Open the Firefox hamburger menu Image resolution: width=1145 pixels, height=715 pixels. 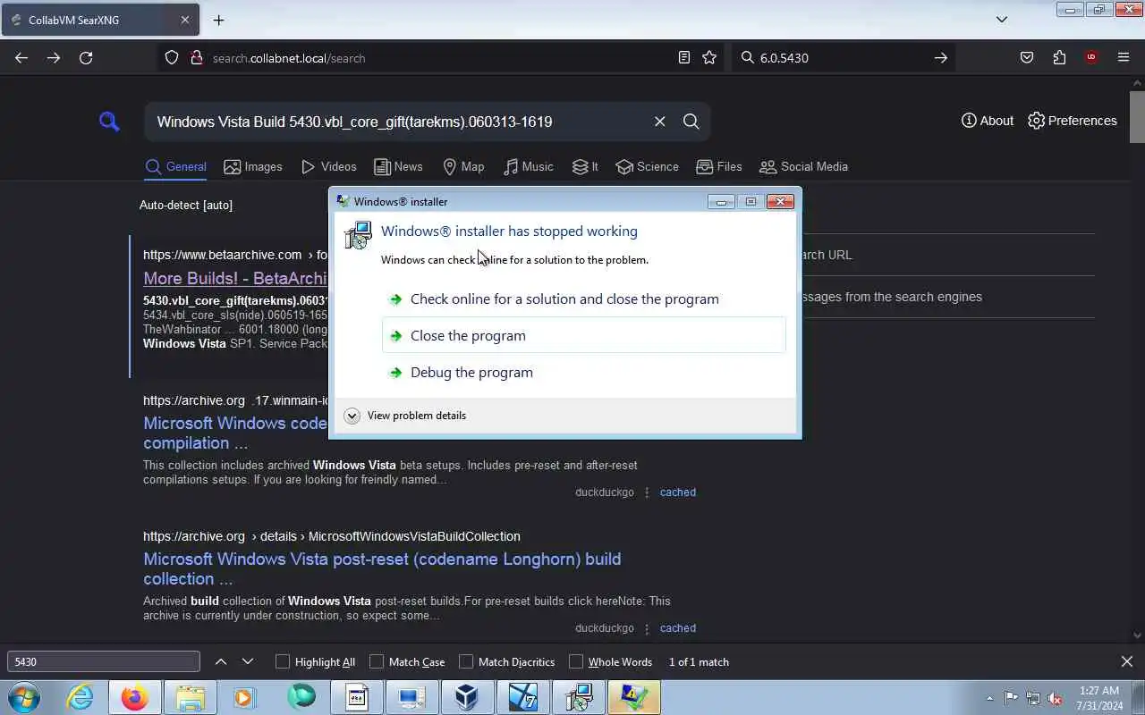(1124, 57)
